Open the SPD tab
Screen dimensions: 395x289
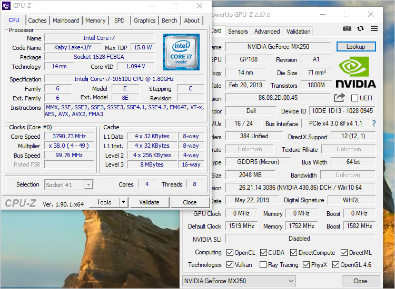point(120,20)
